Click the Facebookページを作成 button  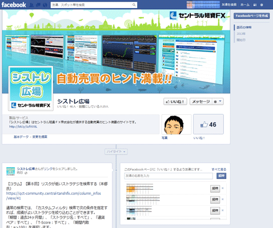(251, 16)
